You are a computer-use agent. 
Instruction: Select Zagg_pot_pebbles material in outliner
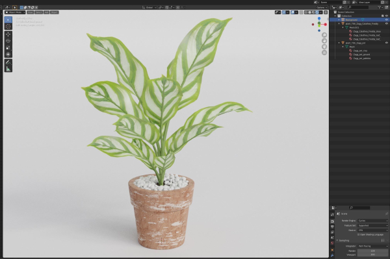point(361,58)
